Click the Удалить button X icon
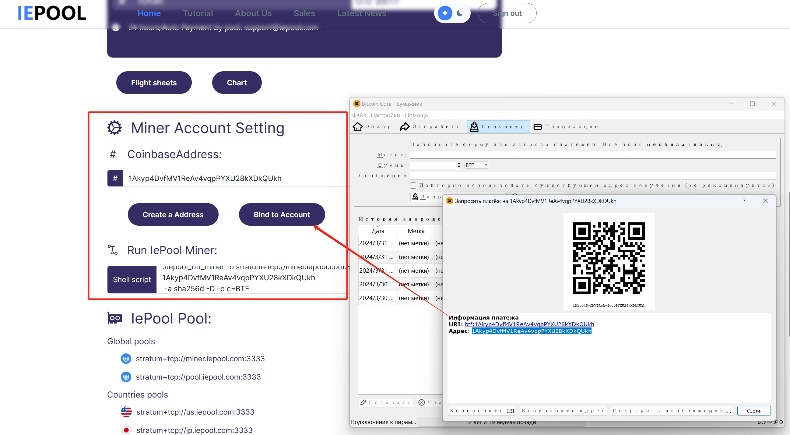This screenshot has height=435, width=790. point(422,402)
